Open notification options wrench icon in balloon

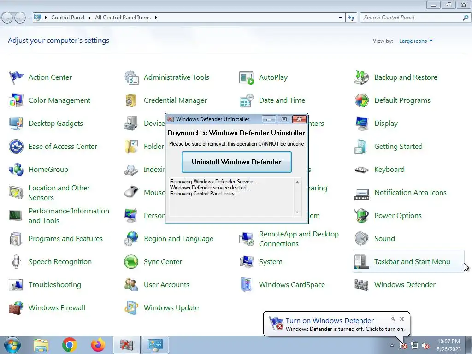393,319
